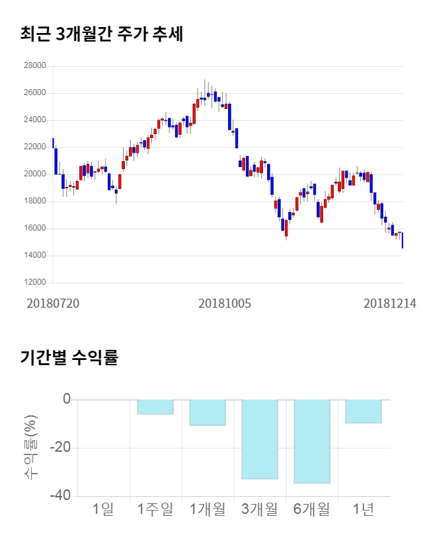Select the 1일 period label

(103, 509)
